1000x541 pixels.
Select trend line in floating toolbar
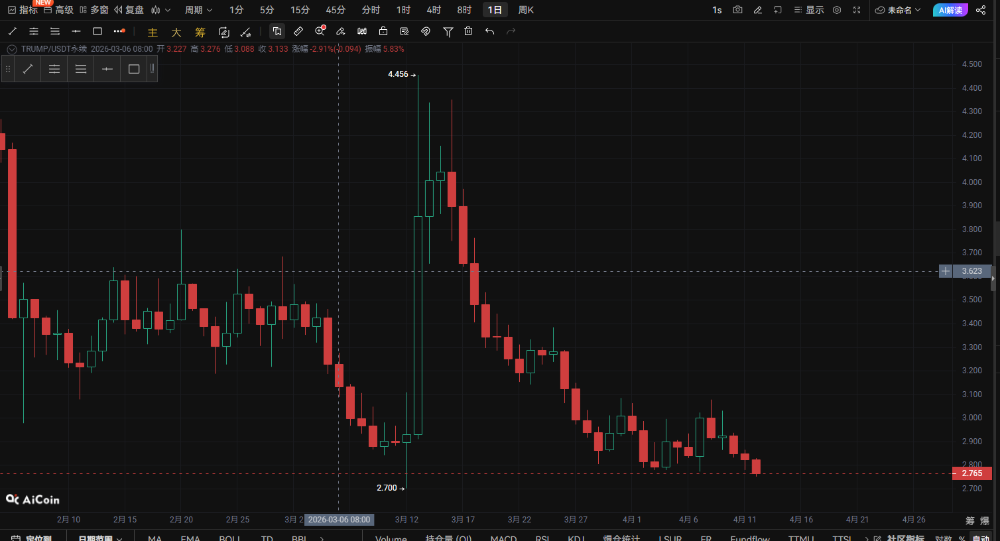pyautogui.click(x=28, y=69)
